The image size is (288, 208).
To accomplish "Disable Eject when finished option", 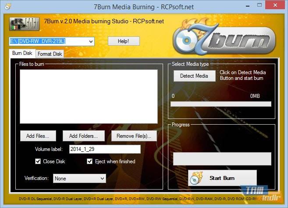I will (x=90, y=161).
